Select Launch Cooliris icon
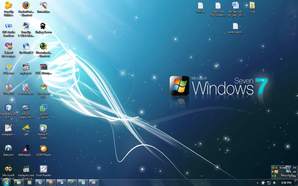 tap(43, 111)
